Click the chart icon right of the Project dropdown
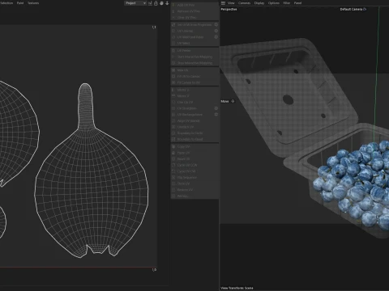Viewport: 389px width, 291px height. (150, 3)
